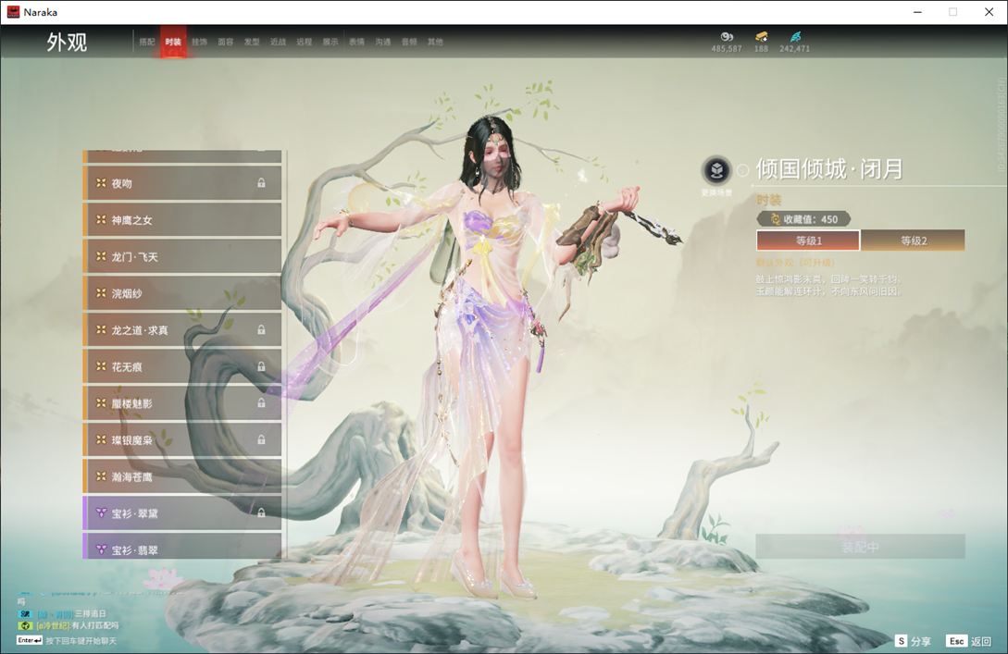Click the gold rarity icon beside 龙门·飞天
The width and height of the screenshot is (1008, 654).
(101, 256)
